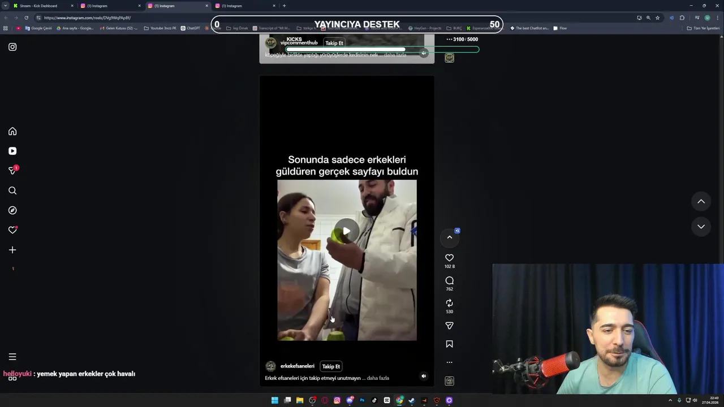This screenshot has height=407, width=724.
Task: Play the paused reel video
Action: [347, 231]
